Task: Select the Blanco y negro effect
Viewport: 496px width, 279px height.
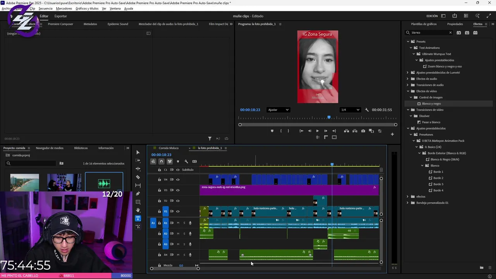Action: click(x=431, y=103)
